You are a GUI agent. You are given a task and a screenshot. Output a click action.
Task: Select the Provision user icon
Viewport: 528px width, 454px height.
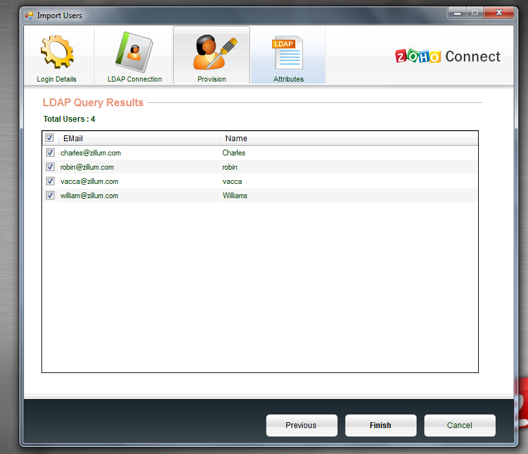[215, 52]
